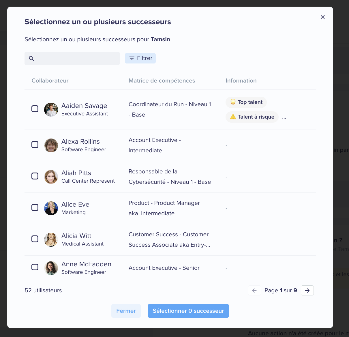Select the Alicia Witt checkbox

[x=35, y=239]
